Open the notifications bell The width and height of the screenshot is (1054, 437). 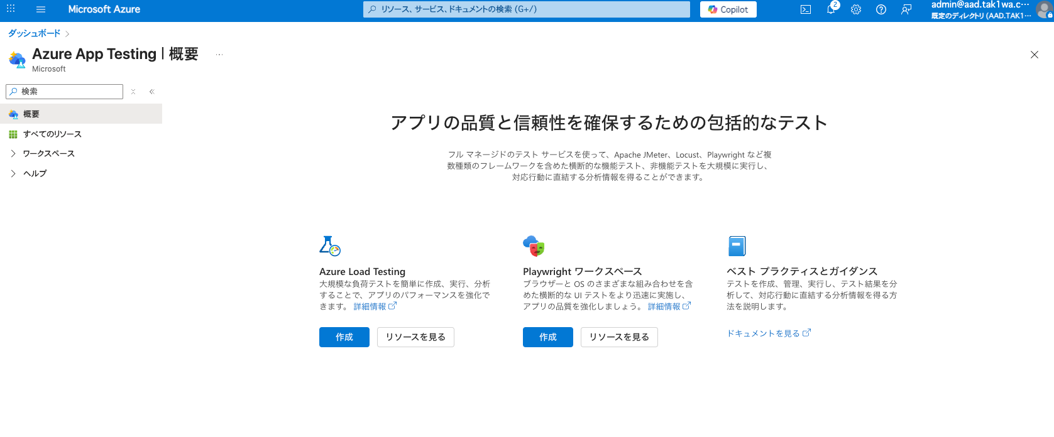pos(831,9)
